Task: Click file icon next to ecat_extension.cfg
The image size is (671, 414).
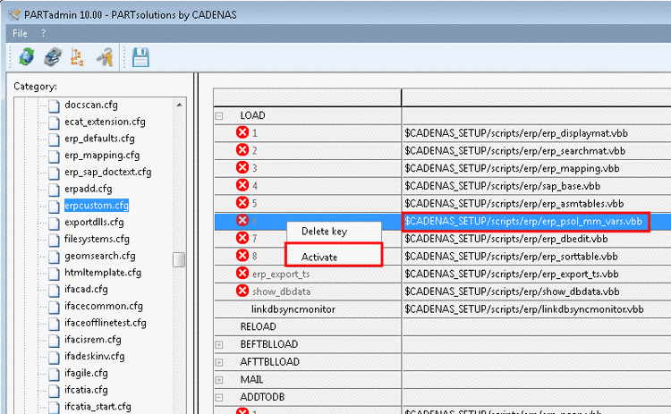Action: pyautogui.click(x=54, y=123)
